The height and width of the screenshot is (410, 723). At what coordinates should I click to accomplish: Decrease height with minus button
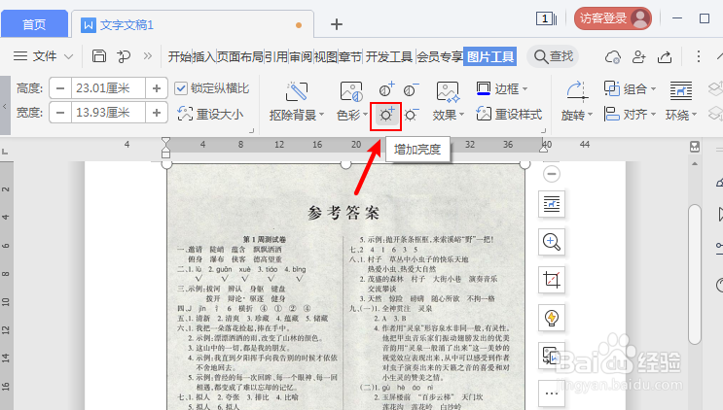60,87
